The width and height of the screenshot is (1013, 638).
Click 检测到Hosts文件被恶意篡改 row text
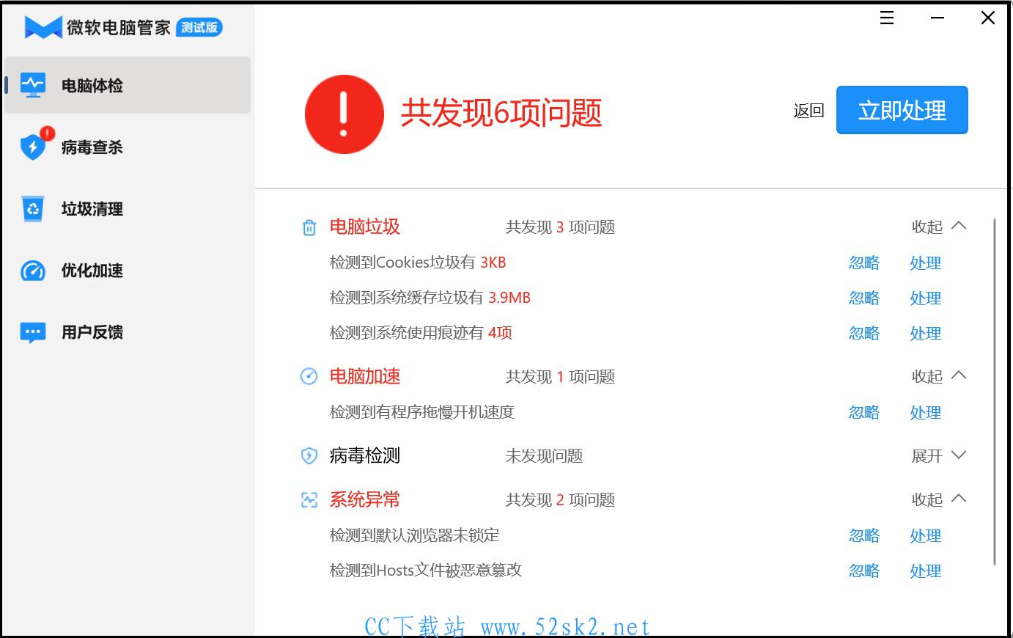pyautogui.click(x=426, y=571)
